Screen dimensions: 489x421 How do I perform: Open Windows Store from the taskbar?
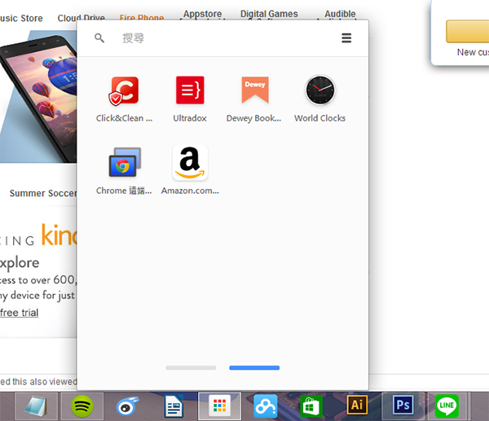point(311,406)
